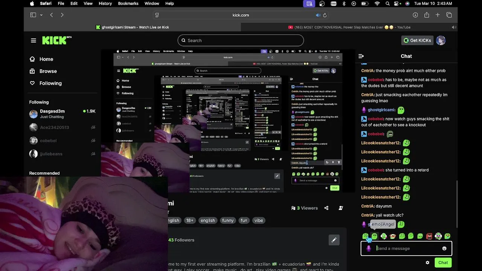Toggle Safari sidebar
Image resolution: width=482 pixels, height=271 pixels.
(33, 15)
